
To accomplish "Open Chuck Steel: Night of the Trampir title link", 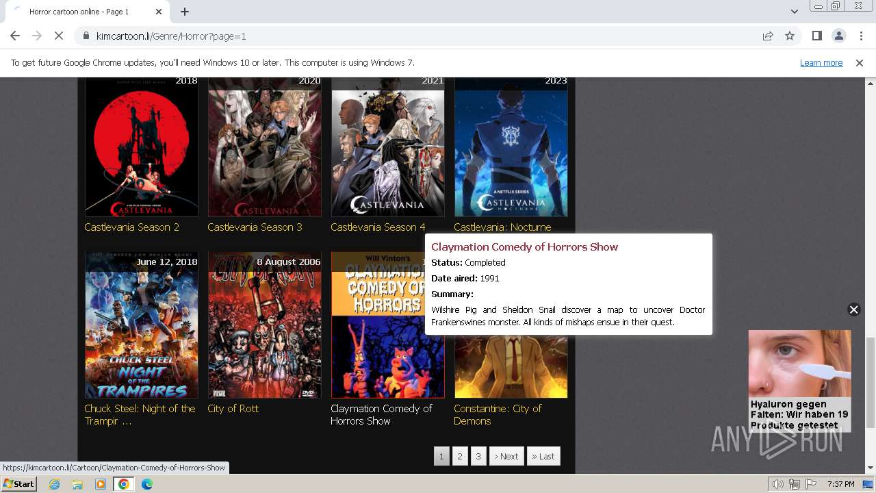I will [x=140, y=414].
